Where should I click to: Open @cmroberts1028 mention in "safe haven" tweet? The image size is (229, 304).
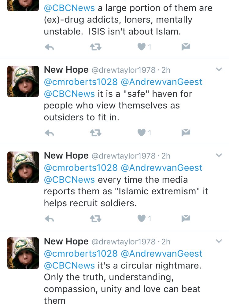(x=81, y=82)
